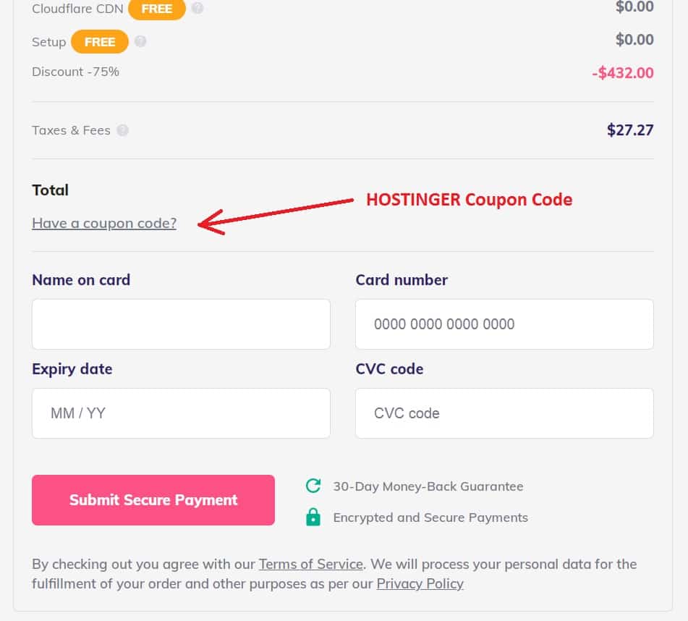Click the '30-Day Money-Back Guarantee' text

[x=428, y=486]
